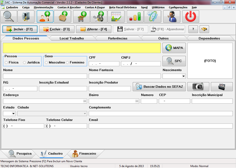Click the NF-e electronic invoice icon
Viewport: 236px width, 168px height.
pos(152,17)
